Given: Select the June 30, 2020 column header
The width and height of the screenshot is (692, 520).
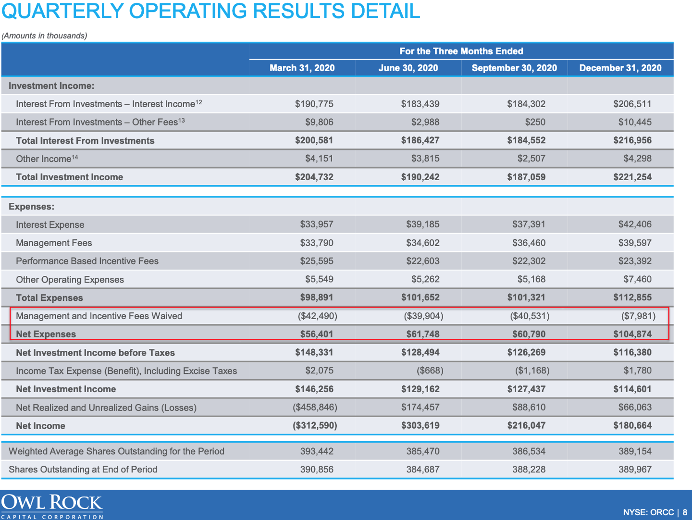Looking at the screenshot, I should click(x=408, y=68).
